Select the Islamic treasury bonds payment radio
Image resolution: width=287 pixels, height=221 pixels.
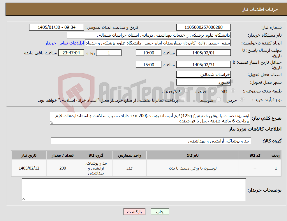[x=183, y=99]
